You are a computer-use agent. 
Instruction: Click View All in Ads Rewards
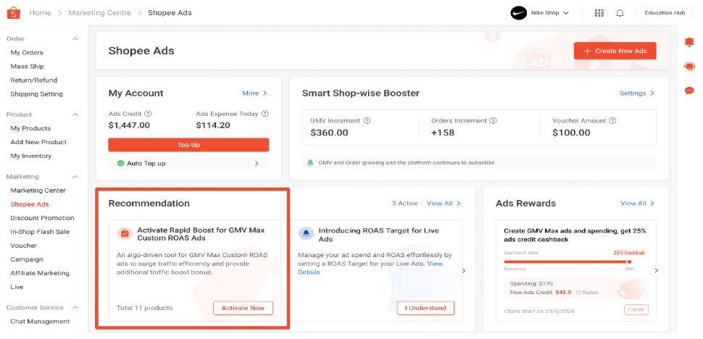point(637,204)
